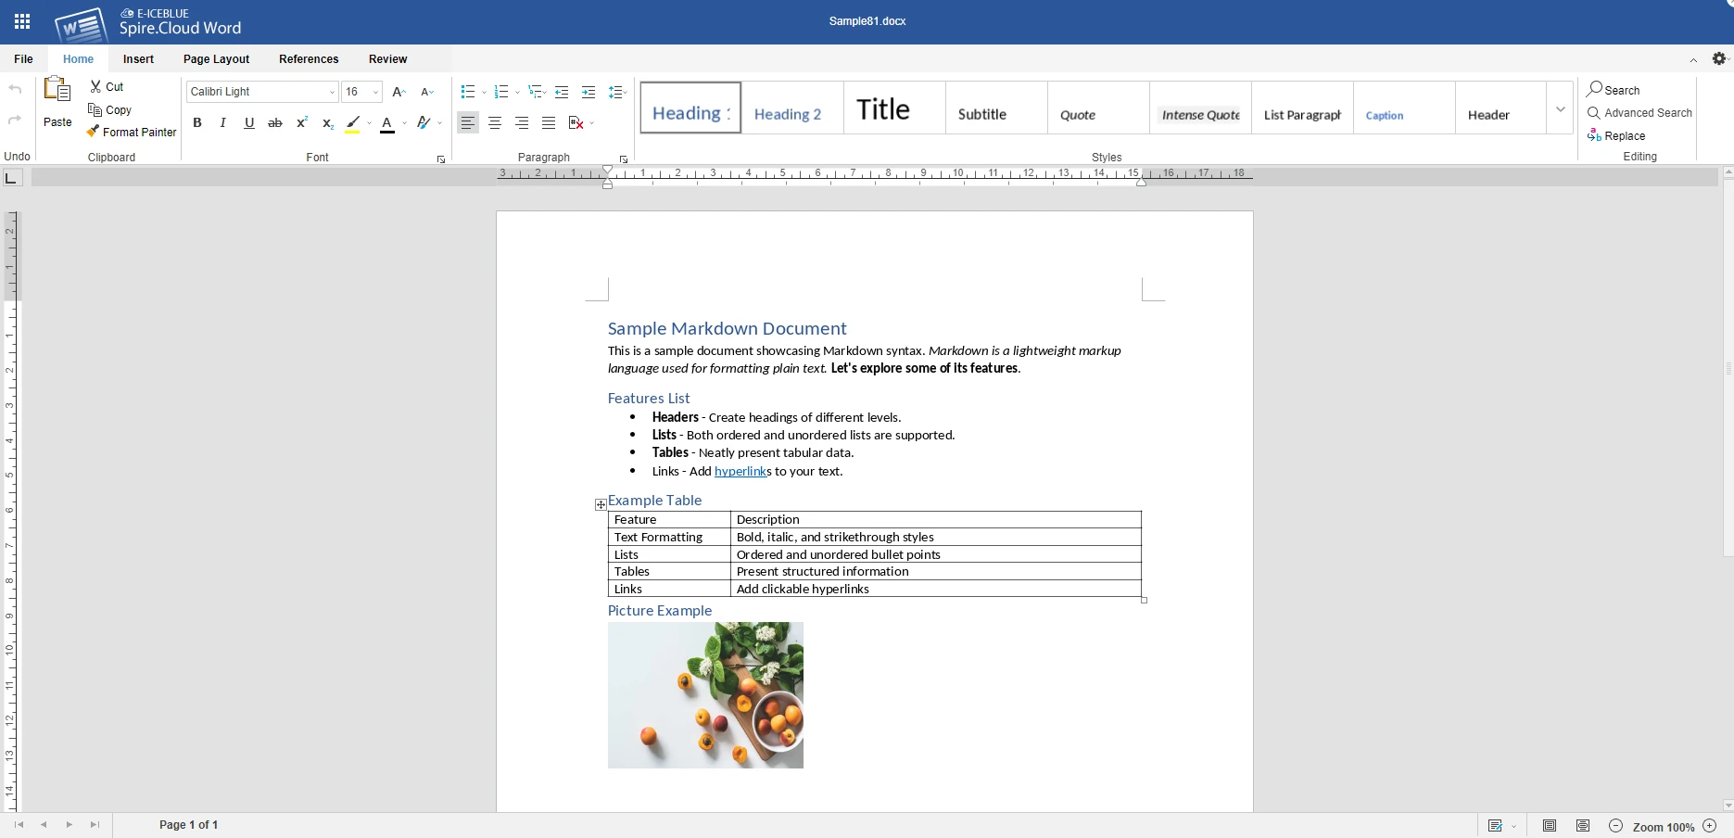Open the Calibri Light font name dropdown
The width and height of the screenshot is (1734, 838).
332,92
